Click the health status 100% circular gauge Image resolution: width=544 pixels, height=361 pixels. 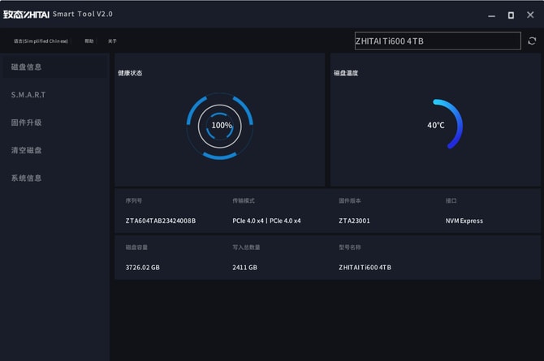220,126
